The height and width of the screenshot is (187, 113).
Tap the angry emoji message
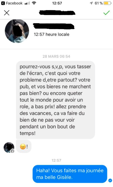24,146
